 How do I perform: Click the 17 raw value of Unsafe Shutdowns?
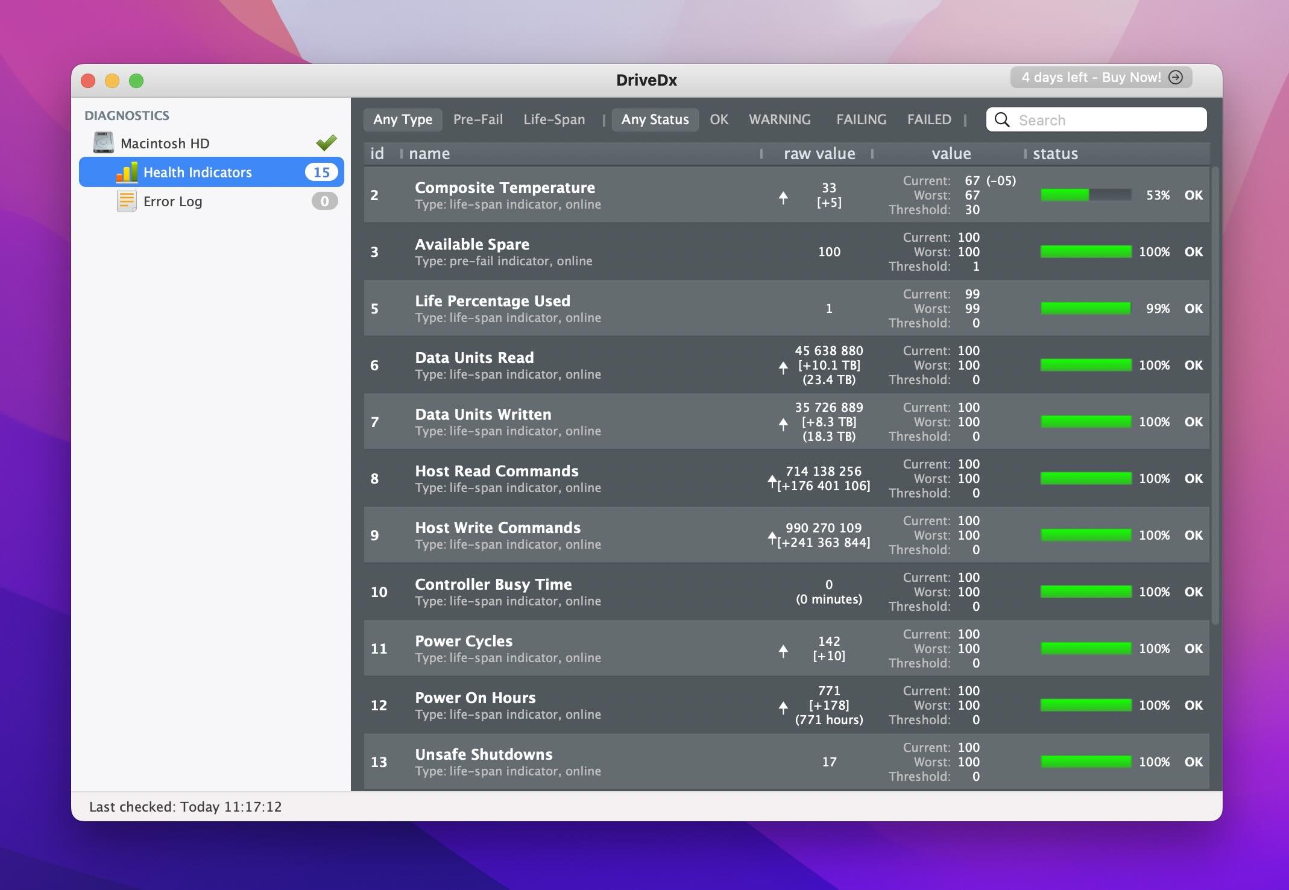point(829,762)
